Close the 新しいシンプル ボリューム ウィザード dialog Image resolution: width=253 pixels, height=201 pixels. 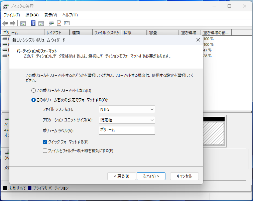coord(198,40)
